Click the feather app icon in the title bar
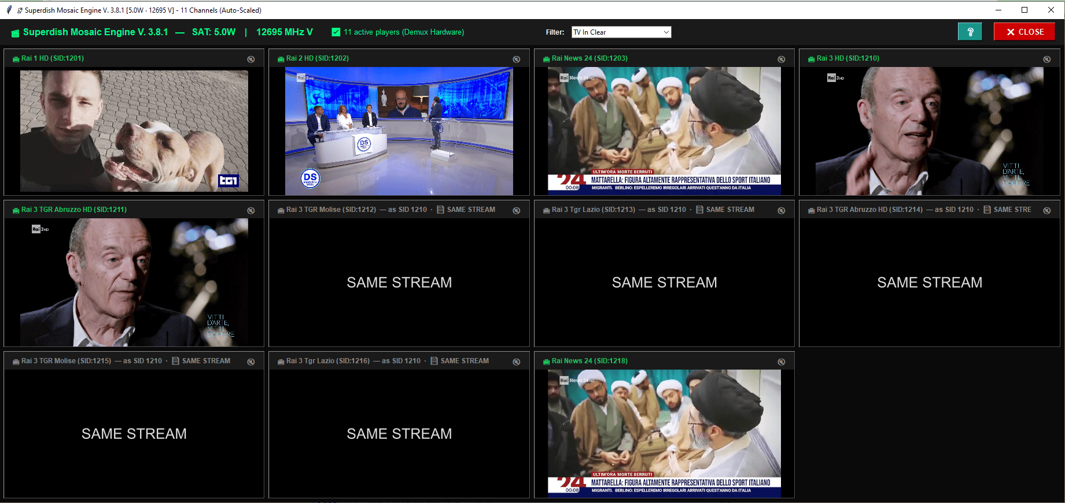 [x=9, y=10]
